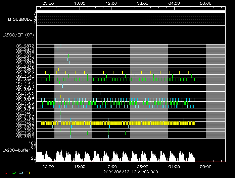Select the OS_3366 row label
235x178 pixels.
(25, 96)
